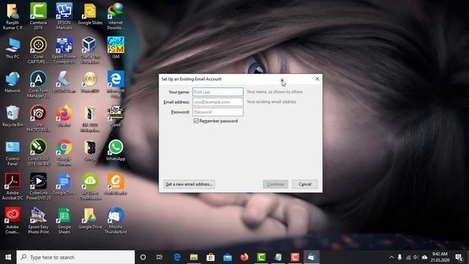The height and width of the screenshot is (264, 469).
Task: Toggle the Remember password checkbox
Action: click(x=196, y=121)
